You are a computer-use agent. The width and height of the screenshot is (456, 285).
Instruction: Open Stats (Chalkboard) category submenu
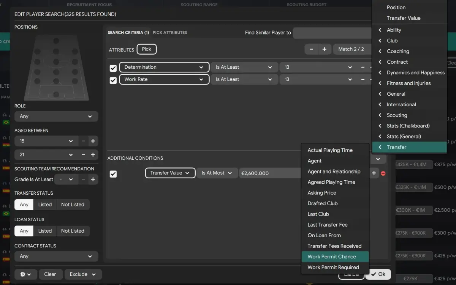coord(410,126)
